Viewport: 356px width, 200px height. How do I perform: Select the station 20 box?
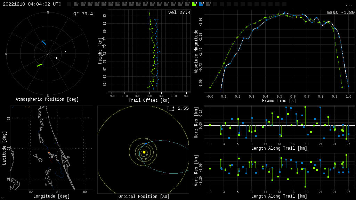pos(208,4)
